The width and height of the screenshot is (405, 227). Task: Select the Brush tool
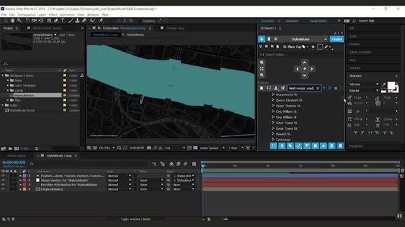click(70, 21)
